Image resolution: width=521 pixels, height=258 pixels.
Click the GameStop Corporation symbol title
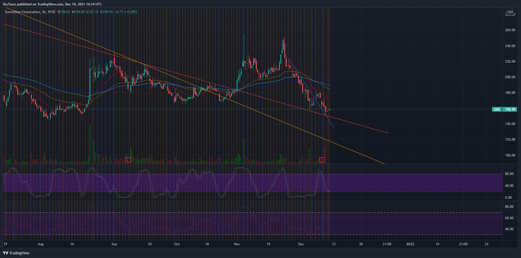(x=22, y=12)
